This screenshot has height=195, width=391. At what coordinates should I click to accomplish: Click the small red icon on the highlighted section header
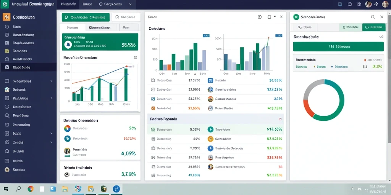click(280, 119)
